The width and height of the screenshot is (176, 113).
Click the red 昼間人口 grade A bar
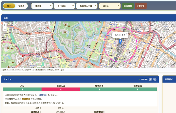[x=61, y=89]
